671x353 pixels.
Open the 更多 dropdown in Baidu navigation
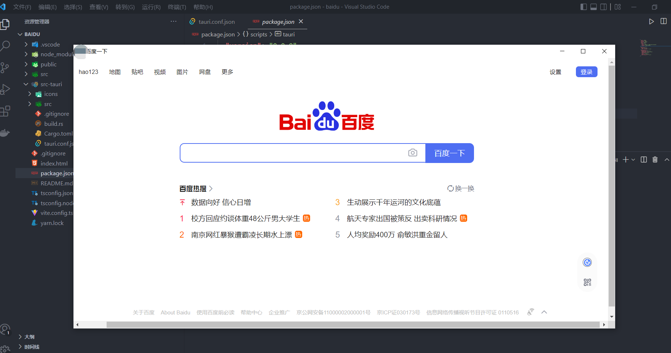227,72
